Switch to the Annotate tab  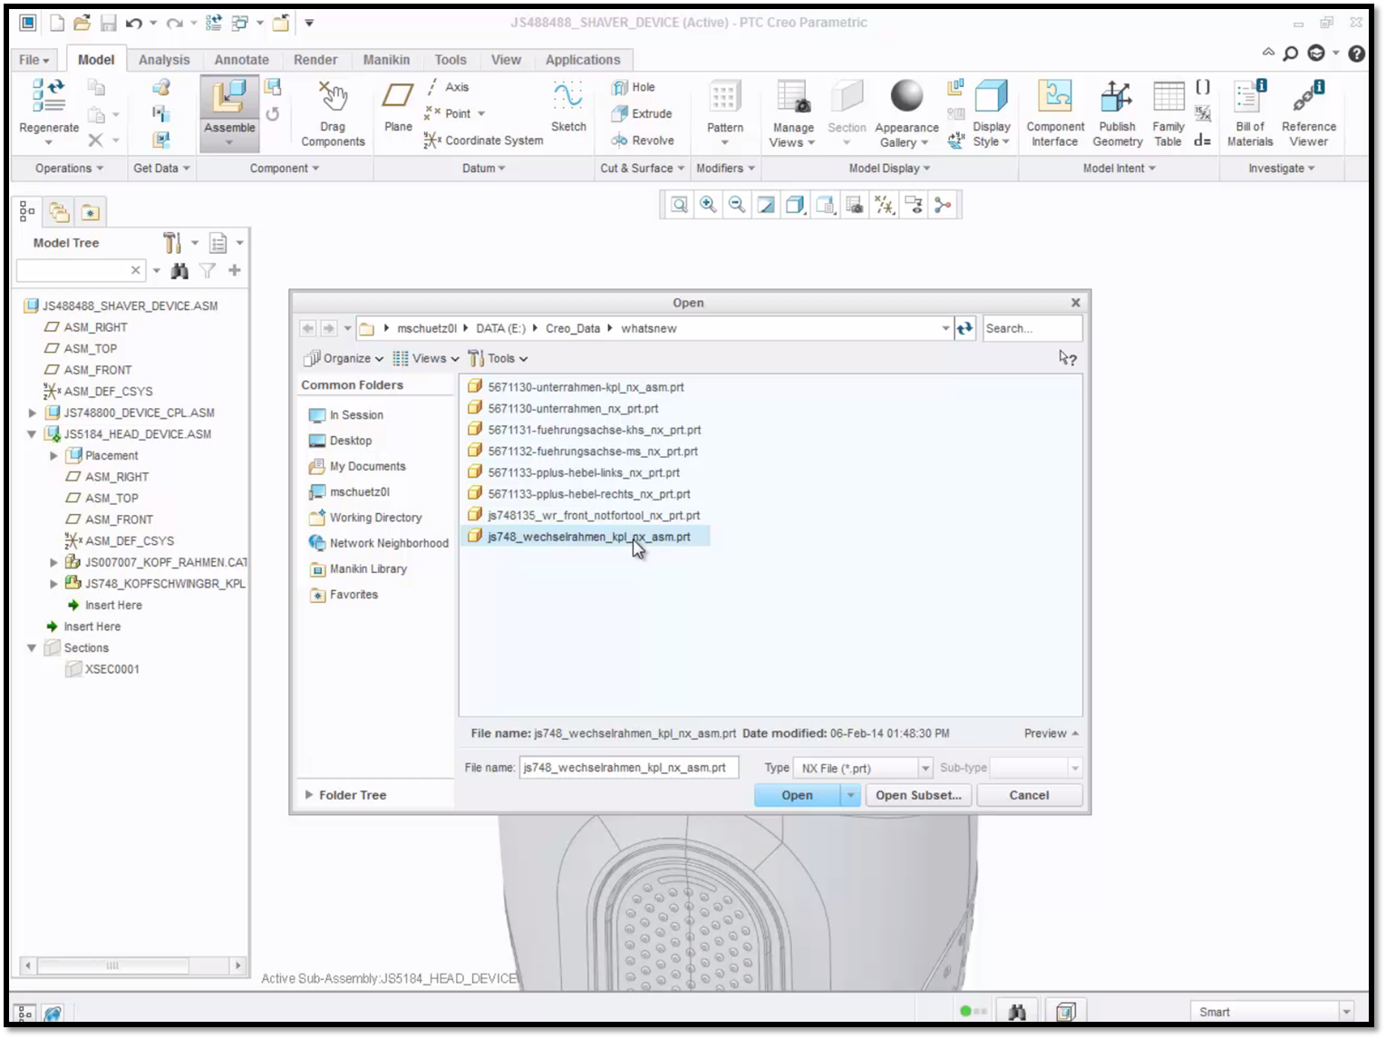point(241,60)
